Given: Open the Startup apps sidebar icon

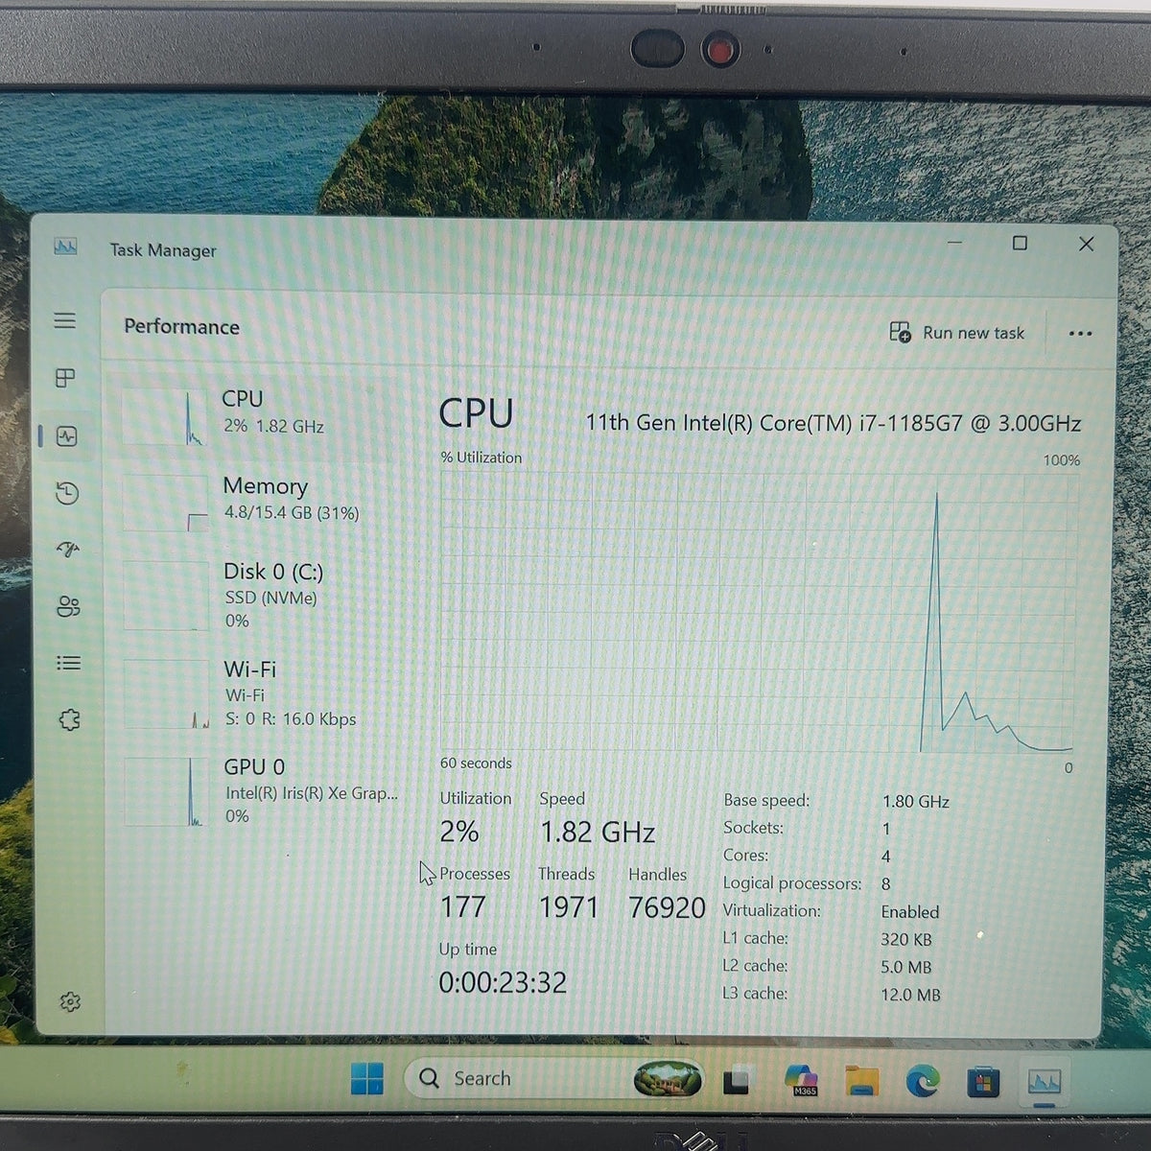Looking at the screenshot, I should point(67,550).
